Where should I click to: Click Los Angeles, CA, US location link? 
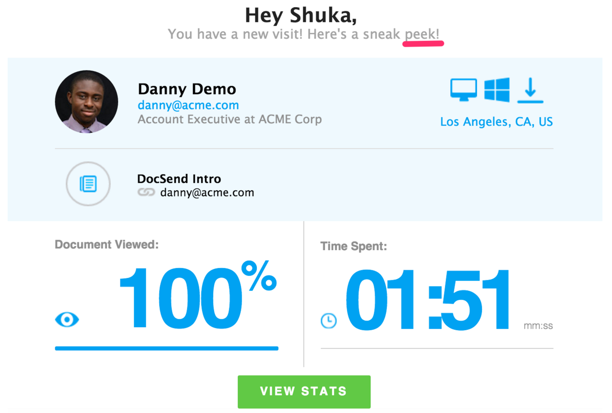click(x=496, y=122)
